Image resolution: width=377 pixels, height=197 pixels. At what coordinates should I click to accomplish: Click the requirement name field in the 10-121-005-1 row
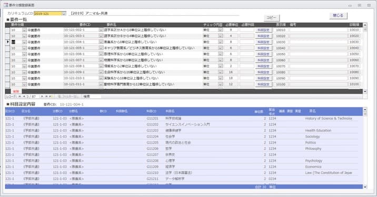pos(153,48)
